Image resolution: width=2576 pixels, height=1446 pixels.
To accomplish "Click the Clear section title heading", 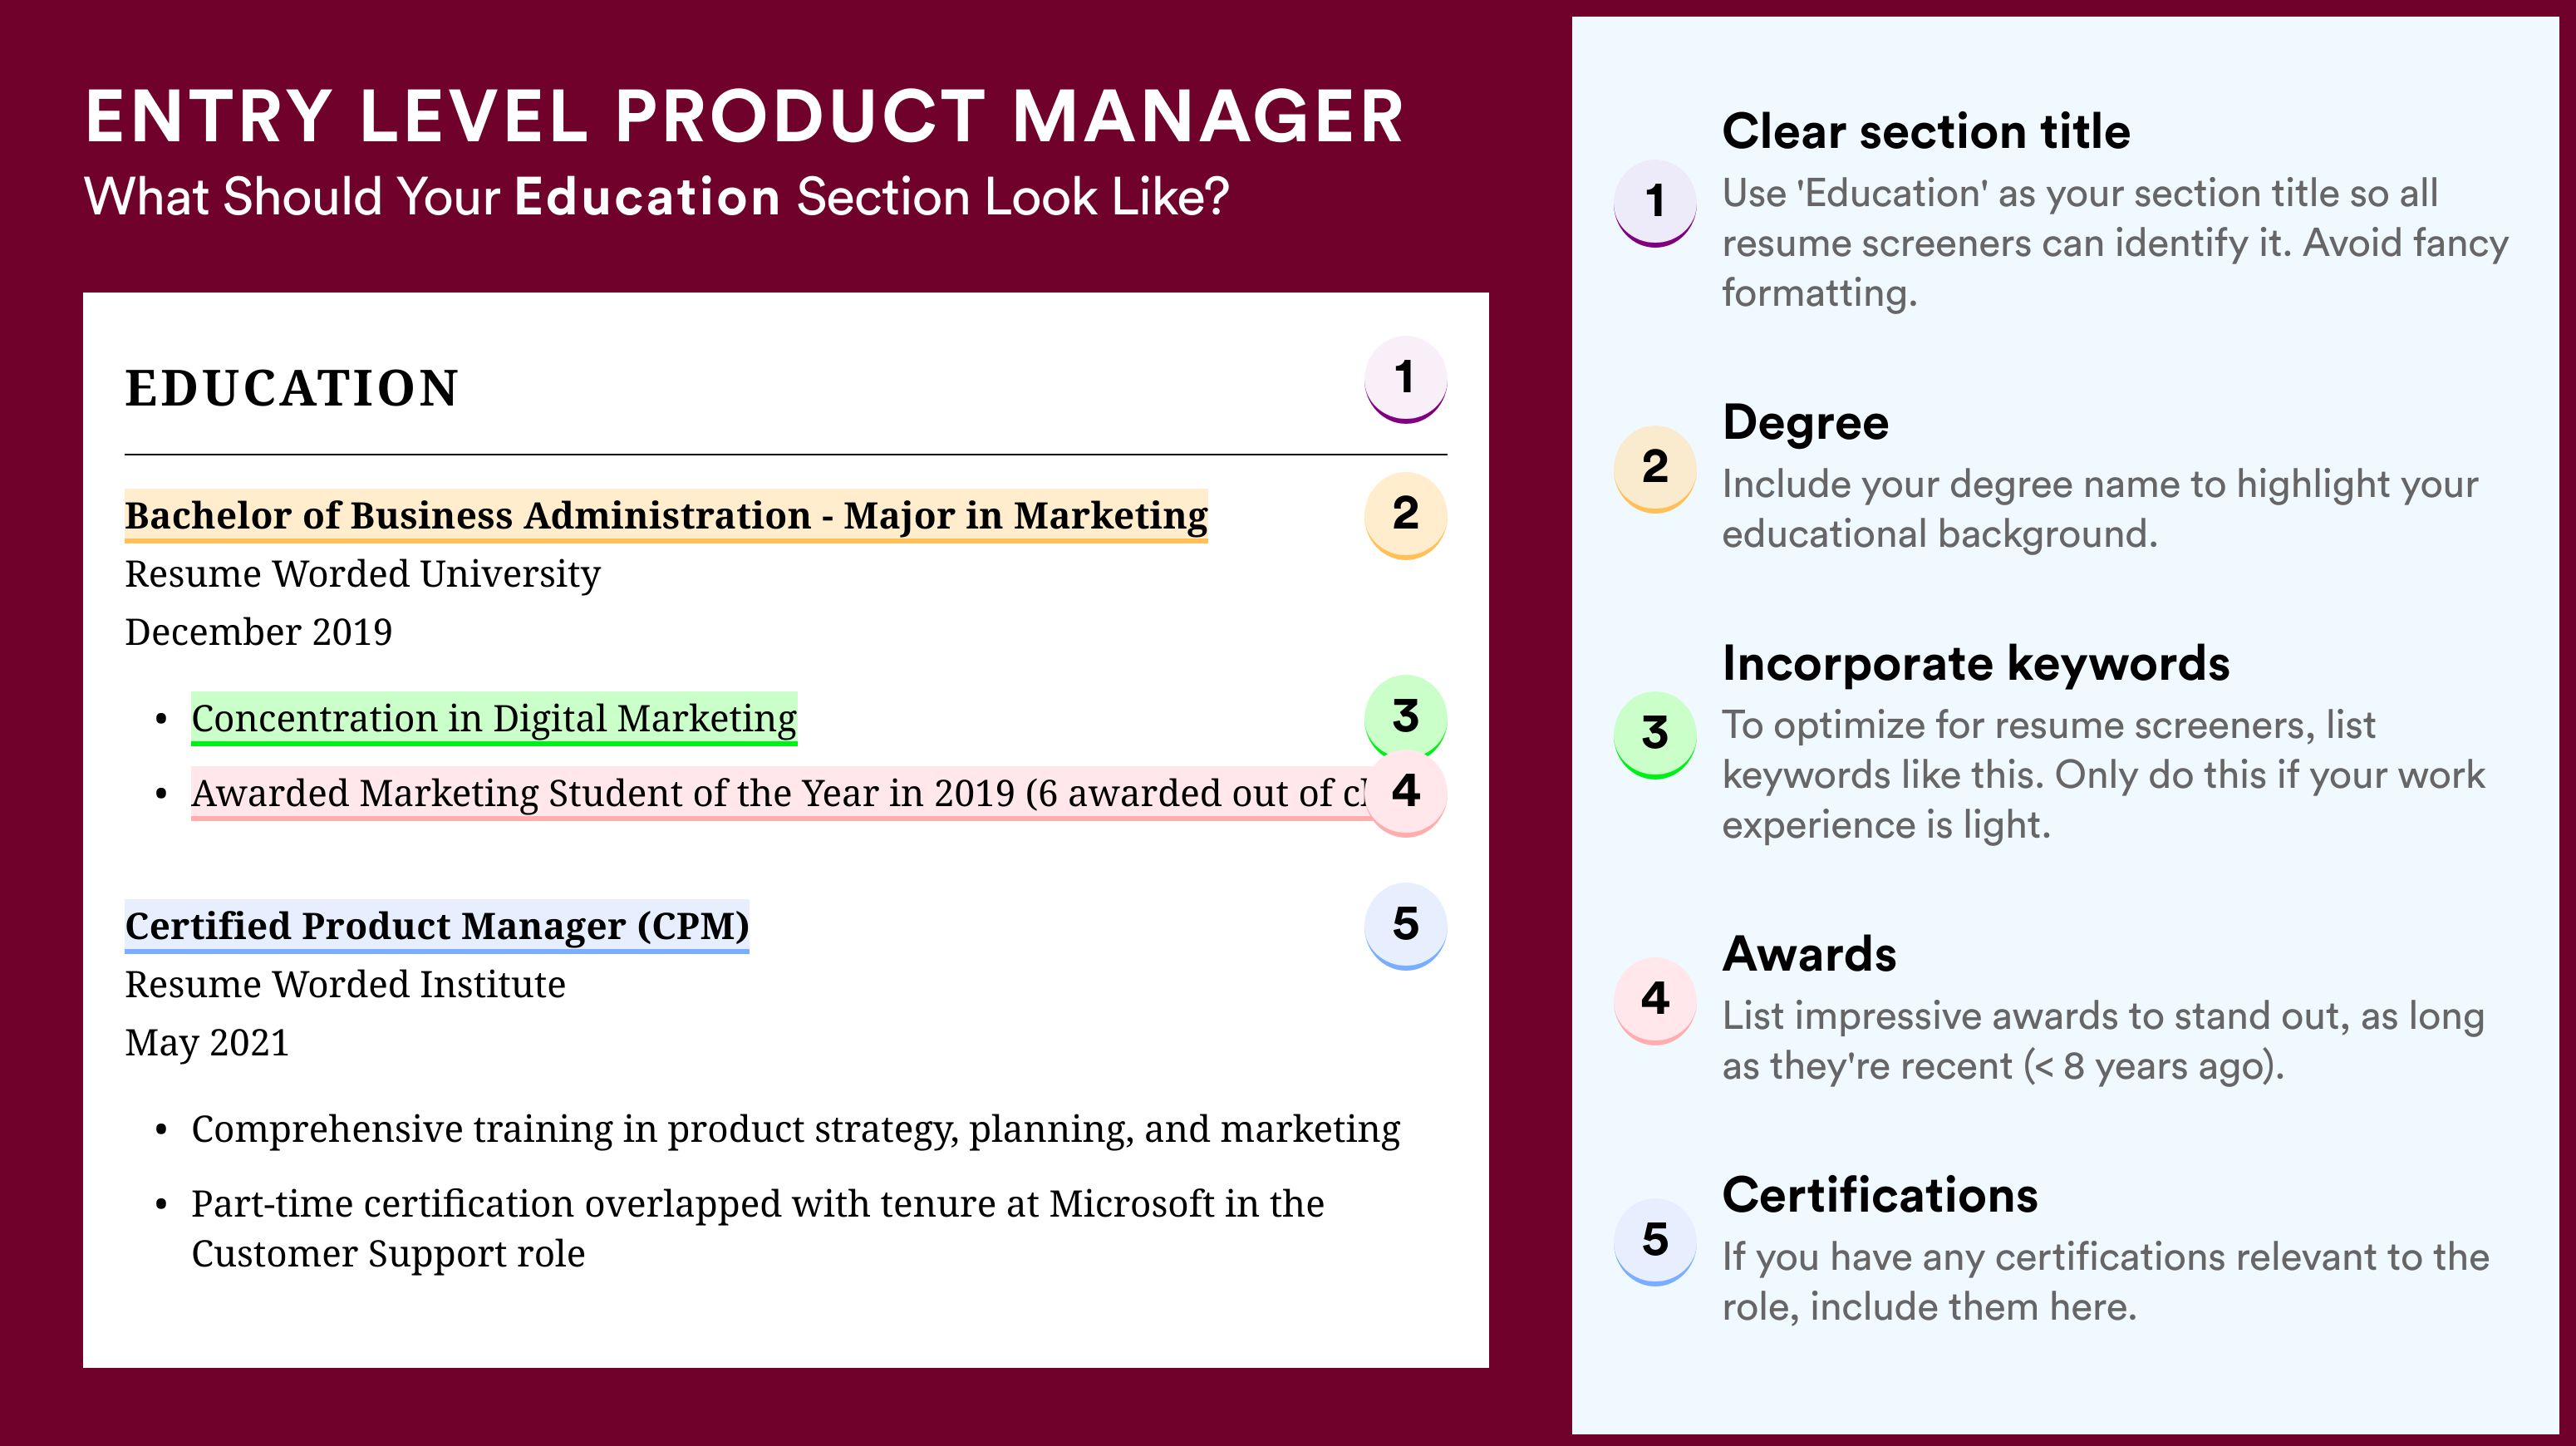I will coord(1926,132).
